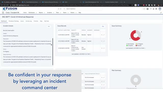Click the 3/31/2020 12:00 PM cell

pyautogui.click(x=64, y=41)
